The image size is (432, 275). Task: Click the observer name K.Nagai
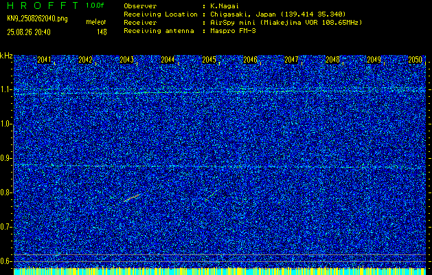225,6
